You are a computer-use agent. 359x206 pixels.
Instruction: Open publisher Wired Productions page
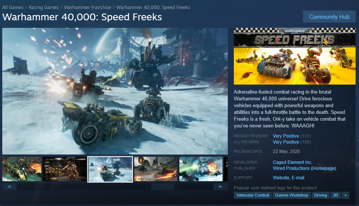pyautogui.click(x=291, y=168)
